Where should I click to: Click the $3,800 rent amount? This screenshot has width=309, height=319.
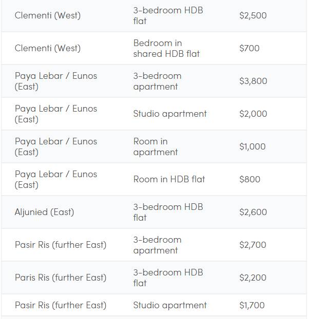[253, 81]
